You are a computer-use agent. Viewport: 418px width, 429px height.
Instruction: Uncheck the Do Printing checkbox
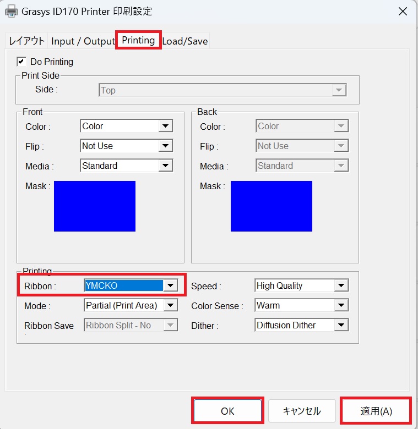[x=22, y=62]
